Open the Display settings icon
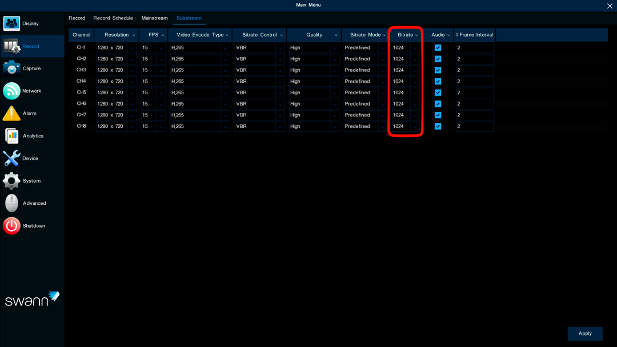Viewport: 617px width, 347px height. point(11,23)
